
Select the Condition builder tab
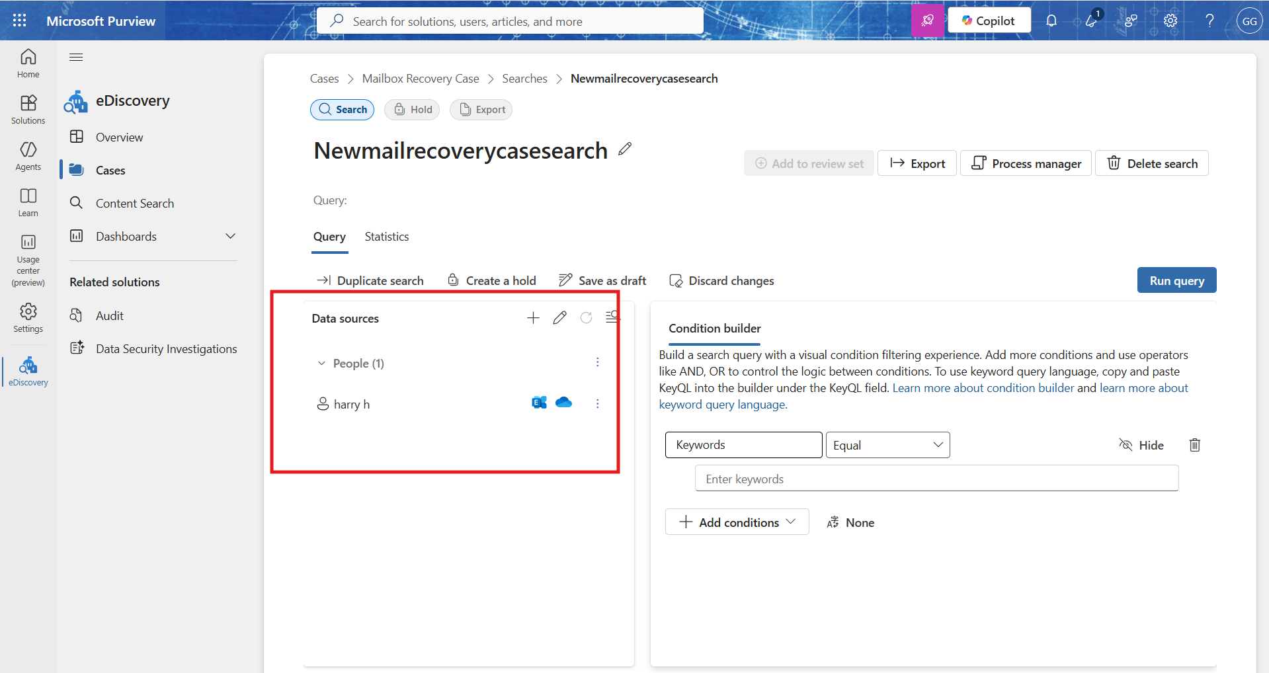coord(714,329)
